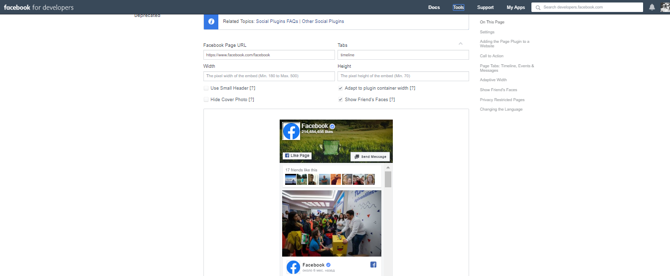Go to Adding the Page Plugin to a Website

pos(504,44)
